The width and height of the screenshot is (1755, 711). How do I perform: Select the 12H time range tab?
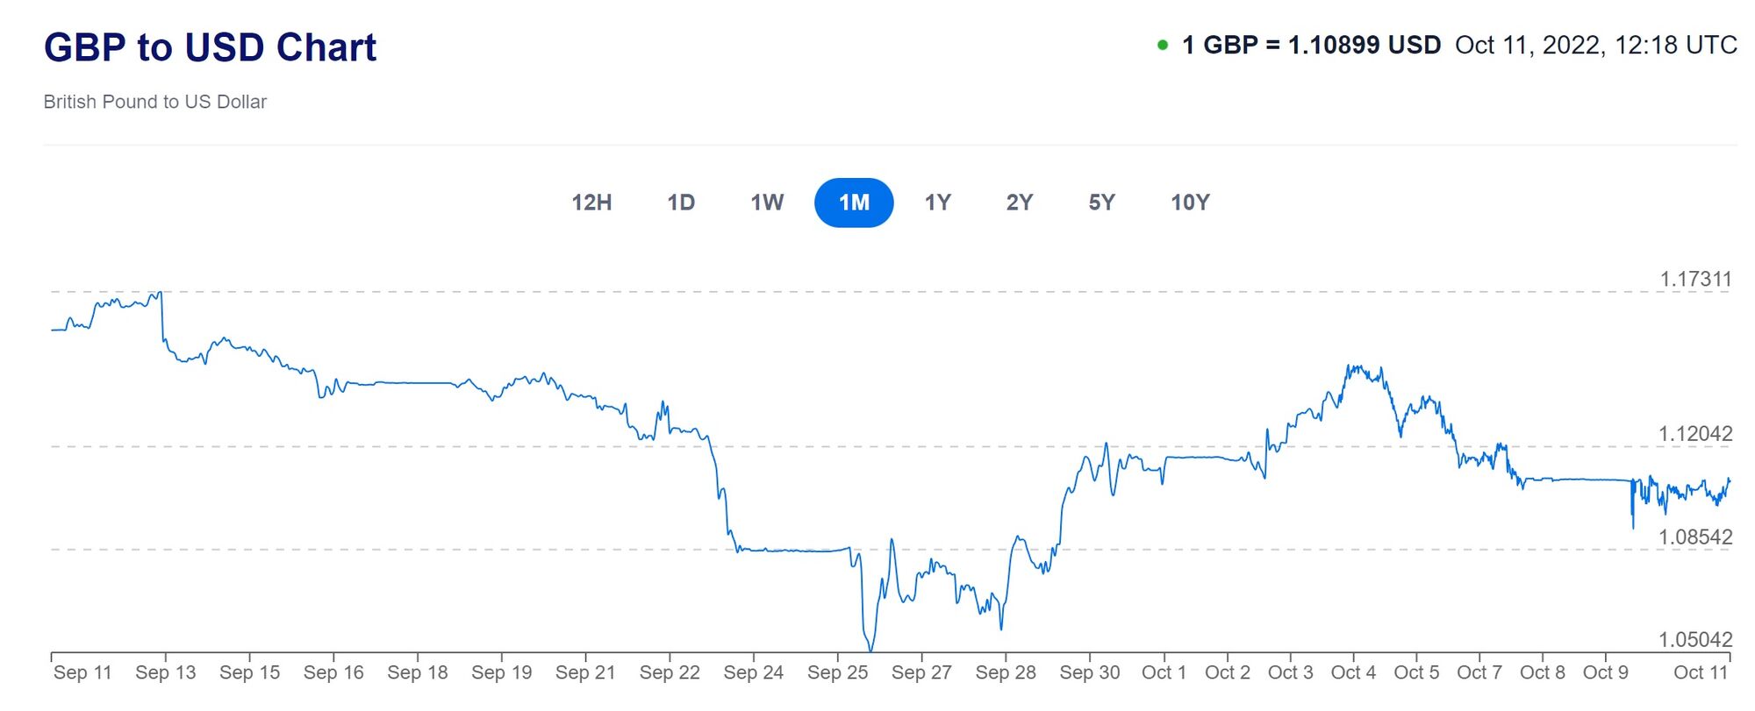(x=591, y=203)
